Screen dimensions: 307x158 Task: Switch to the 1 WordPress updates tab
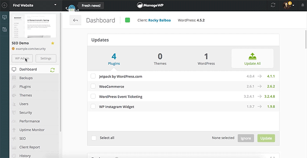206,59
